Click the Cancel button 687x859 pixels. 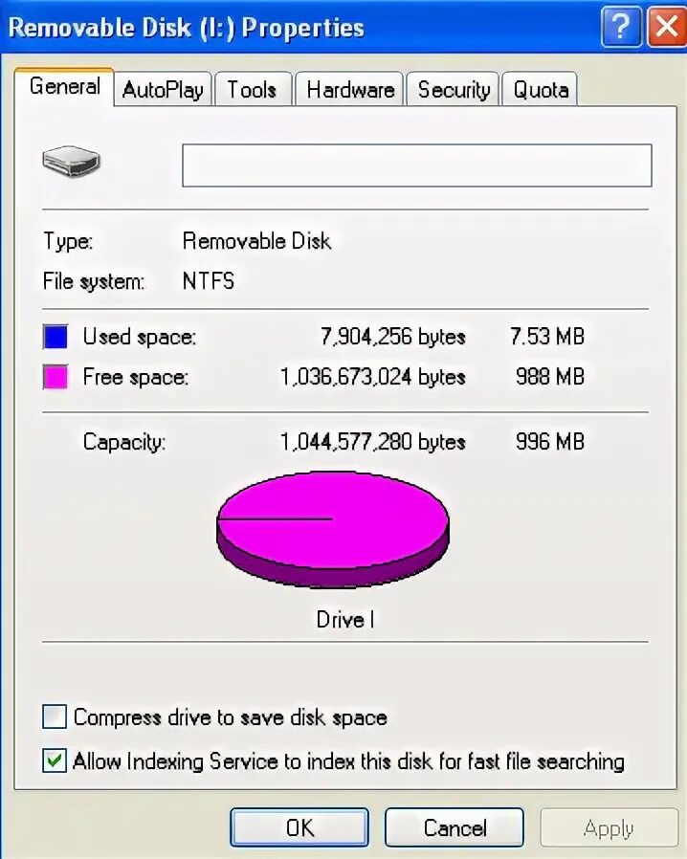pyautogui.click(x=454, y=827)
